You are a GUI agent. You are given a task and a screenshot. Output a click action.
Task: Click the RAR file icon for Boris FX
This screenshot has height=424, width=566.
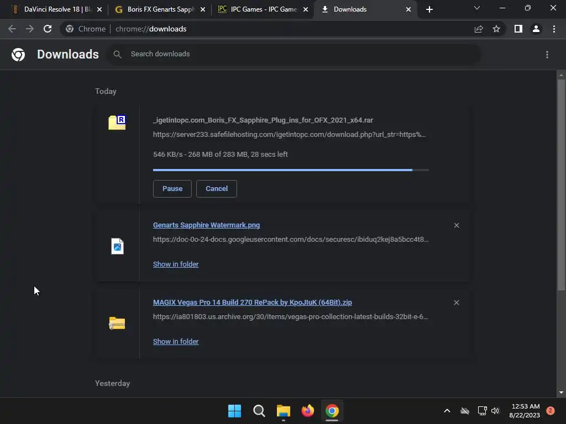point(117,123)
